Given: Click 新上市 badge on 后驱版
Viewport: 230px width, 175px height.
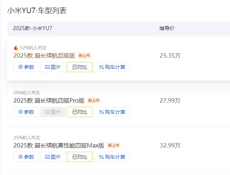Looking at the screenshot, I should click(x=84, y=55).
